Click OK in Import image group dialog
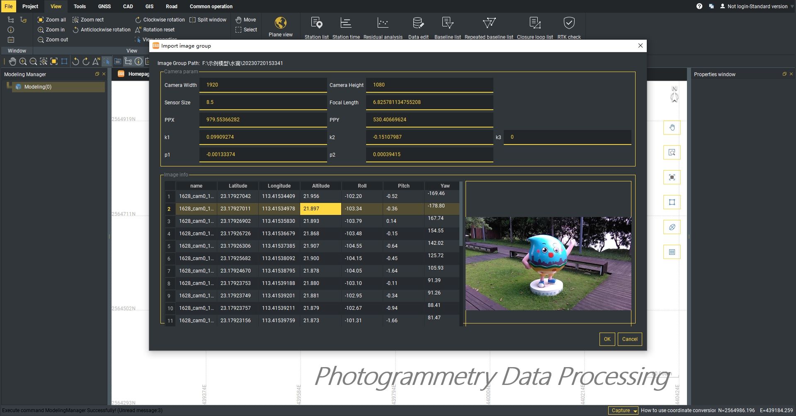The height and width of the screenshot is (416, 796). (607, 339)
